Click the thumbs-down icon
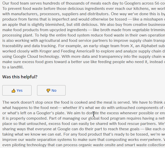 48,90
